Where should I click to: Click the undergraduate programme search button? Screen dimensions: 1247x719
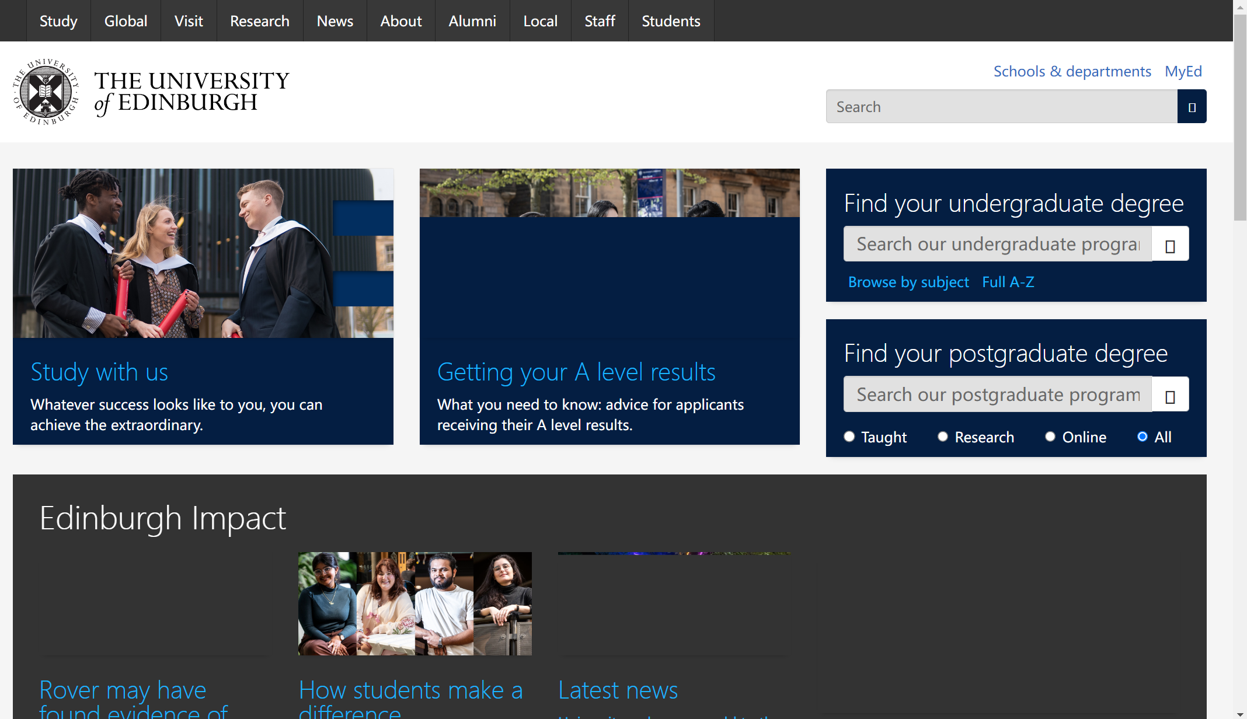[1170, 244]
